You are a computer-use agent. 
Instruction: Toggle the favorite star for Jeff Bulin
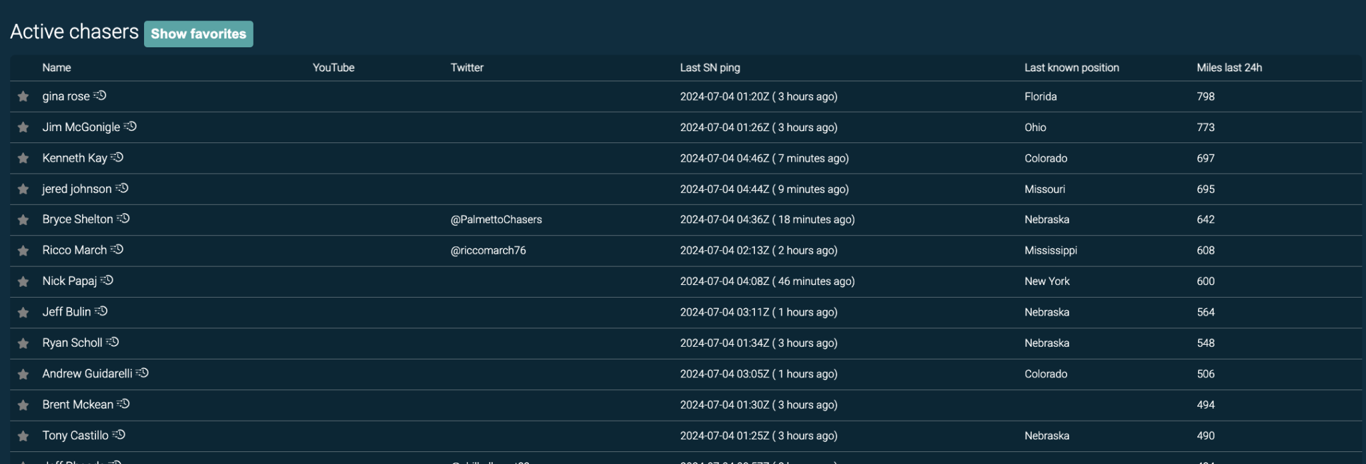point(23,312)
